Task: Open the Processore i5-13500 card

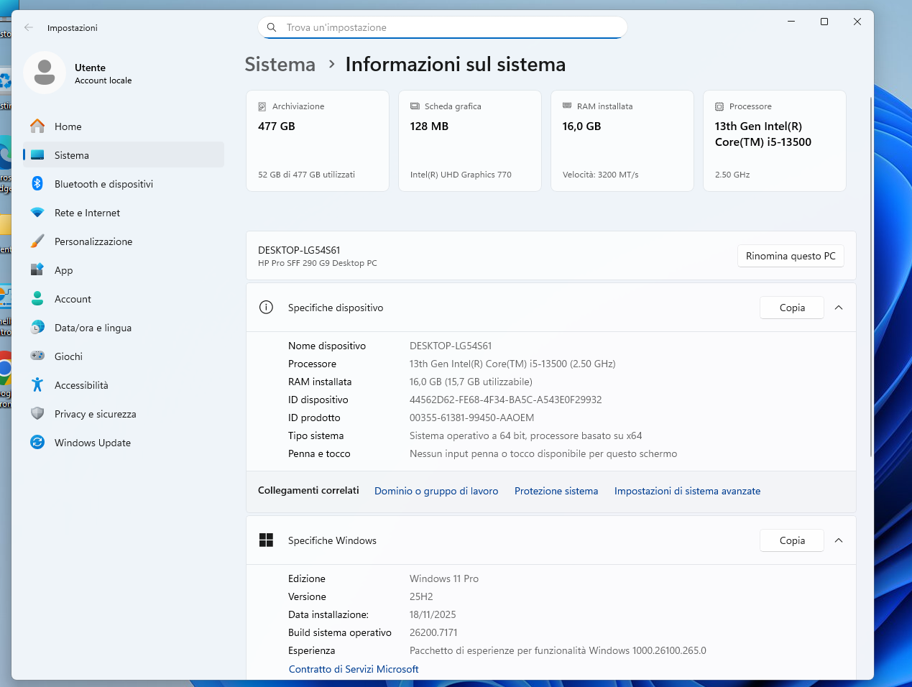Action: coord(775,141)
